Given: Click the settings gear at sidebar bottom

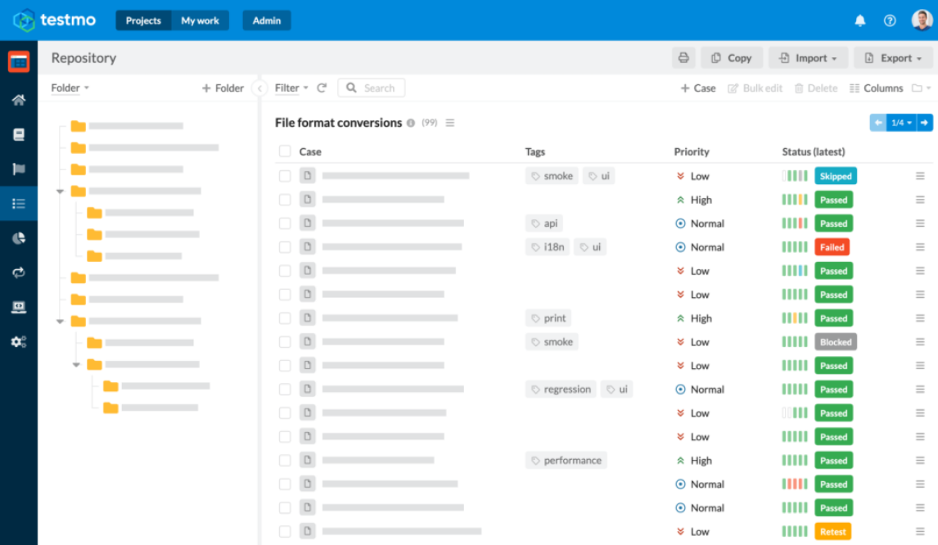Looking at the screenshot, I should click(19, 341).
